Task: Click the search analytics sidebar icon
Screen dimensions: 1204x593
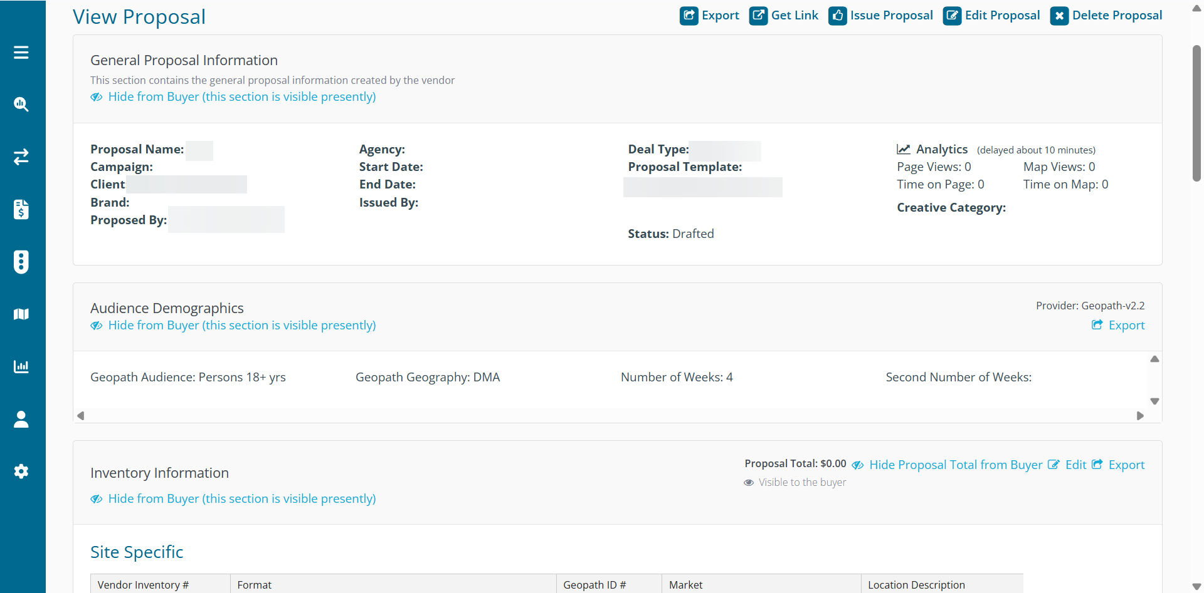Action: 21,105
